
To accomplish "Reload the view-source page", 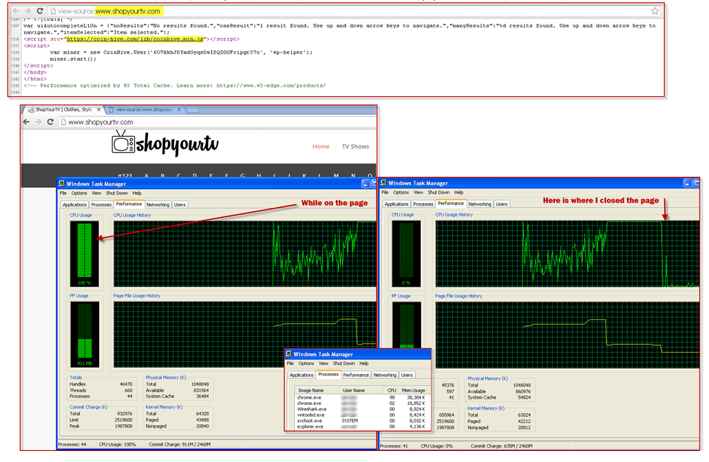I will (x=40, y=11).
